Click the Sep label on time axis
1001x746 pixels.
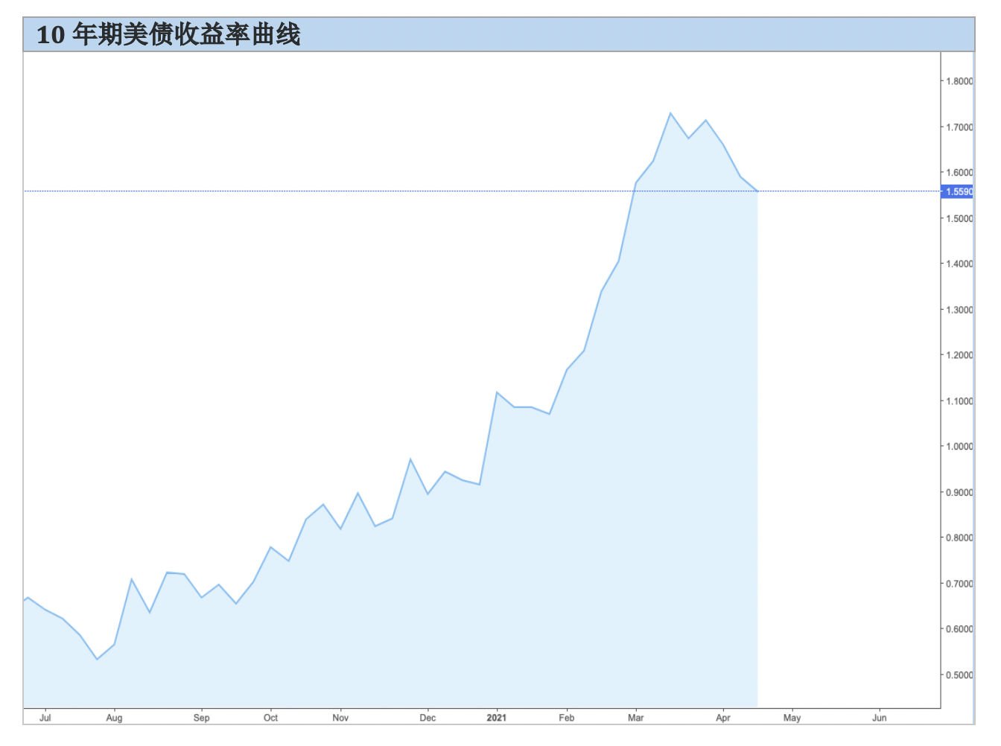[x=201, y=718]
